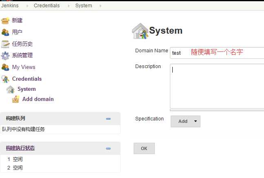Click the Description label
This screenshot has width=264, height=178.
tap(148, 66)
